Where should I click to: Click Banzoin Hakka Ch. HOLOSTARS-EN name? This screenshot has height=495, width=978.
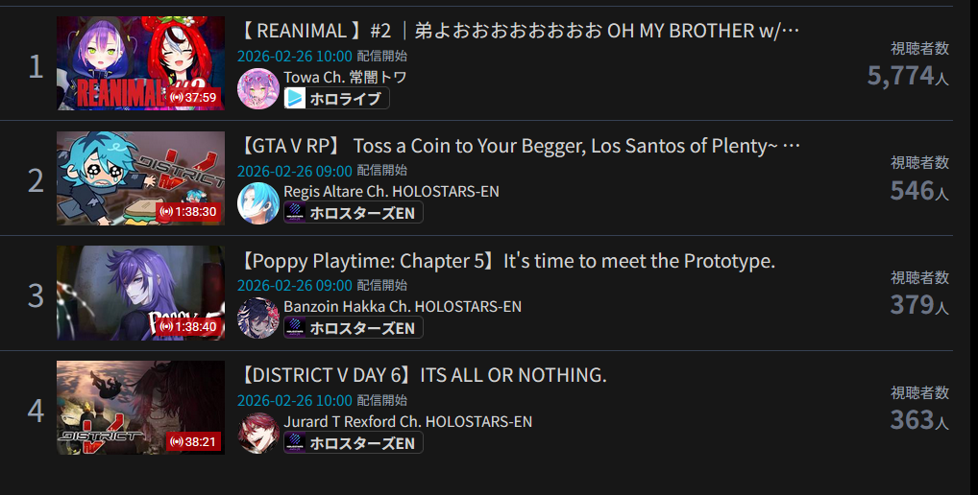tap(403, 306)
